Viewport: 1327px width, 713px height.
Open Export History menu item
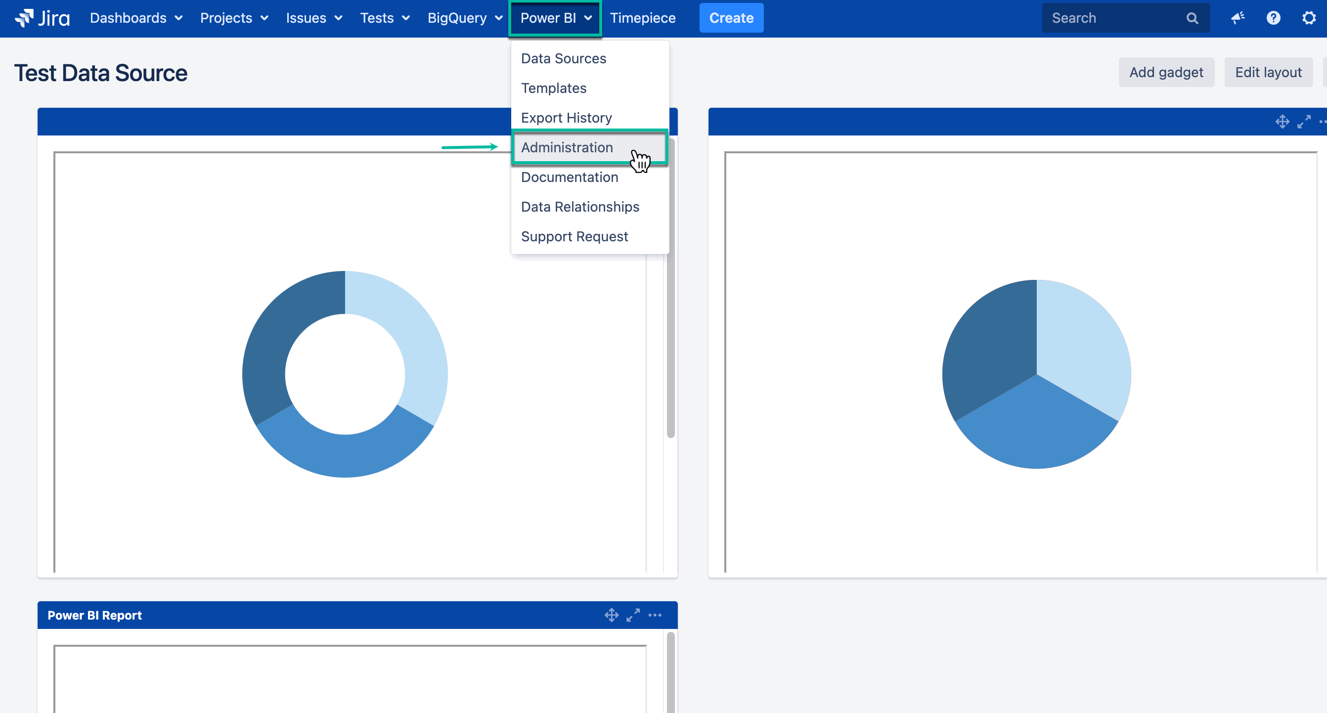[566, 118]
